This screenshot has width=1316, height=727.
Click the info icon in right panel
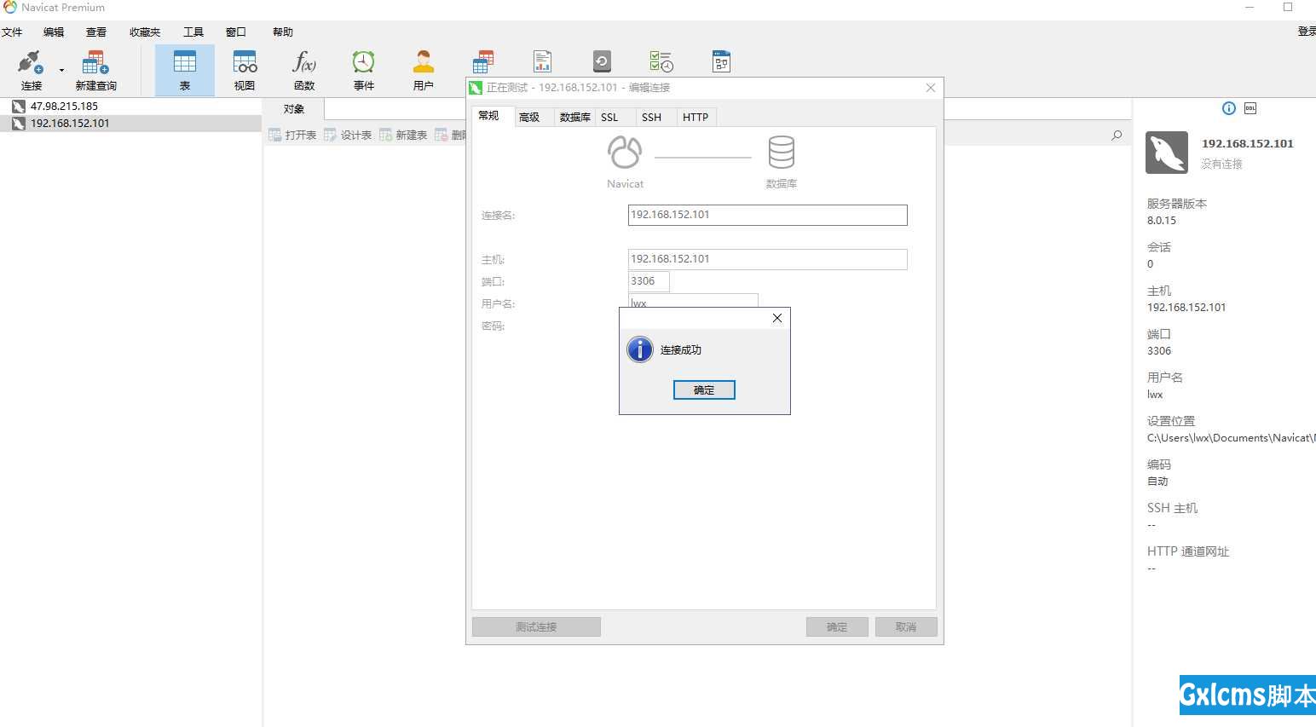tap(1229, 108)
